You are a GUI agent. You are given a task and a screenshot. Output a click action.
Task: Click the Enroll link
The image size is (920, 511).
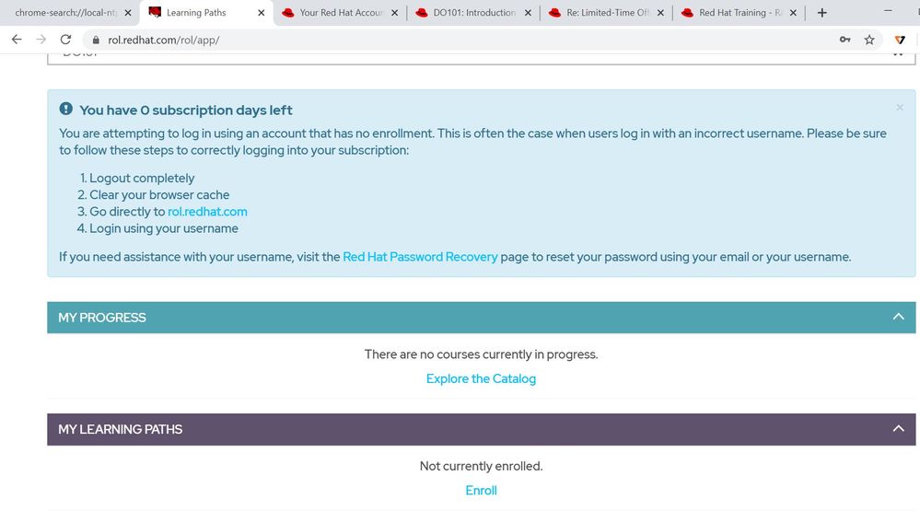481,491
